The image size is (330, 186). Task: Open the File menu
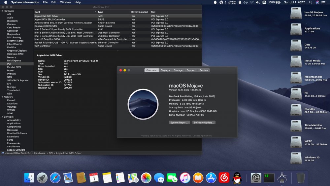point(45,2)
